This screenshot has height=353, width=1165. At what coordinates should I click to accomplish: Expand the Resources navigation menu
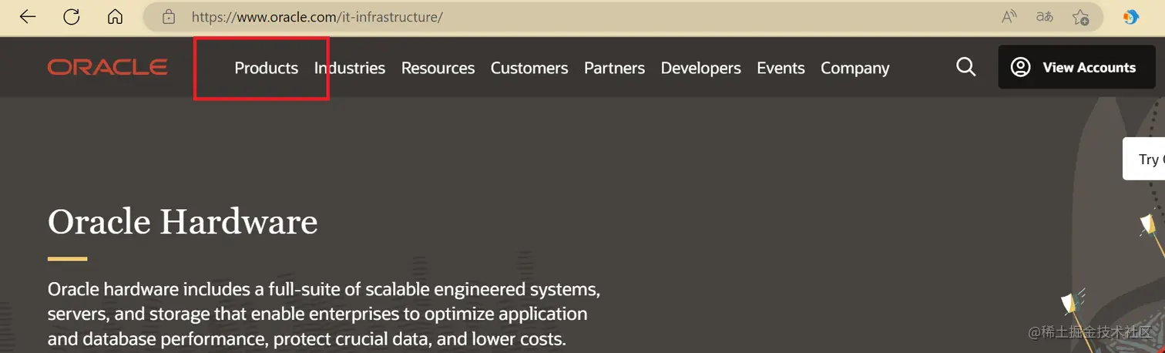(x=438, y=68)
